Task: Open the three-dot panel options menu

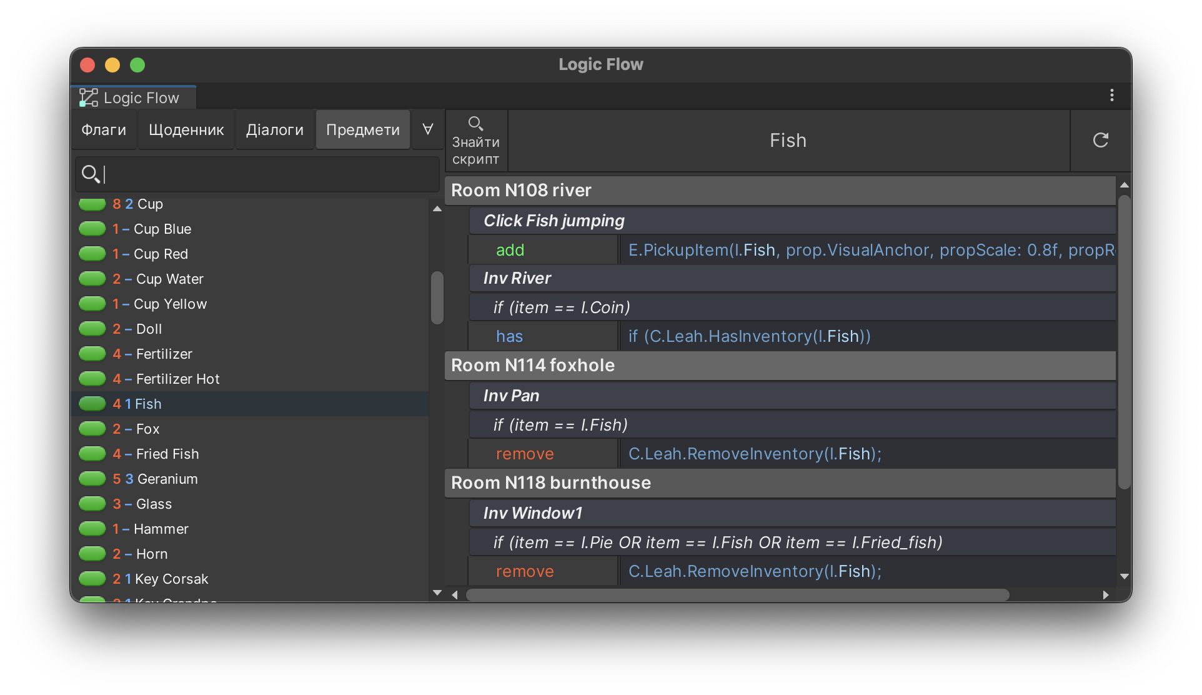Action: click(x=1111, y=95)
